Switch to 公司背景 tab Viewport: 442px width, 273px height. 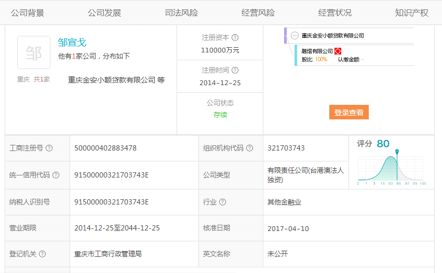coord(28,12)
